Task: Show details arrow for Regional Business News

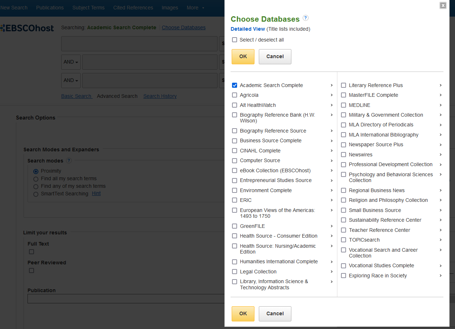Action: [x=441, y=190]
